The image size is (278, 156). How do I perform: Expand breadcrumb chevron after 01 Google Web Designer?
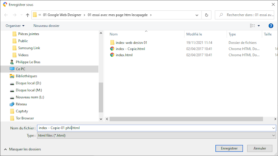pyautogui.click(x=84, y=15)
